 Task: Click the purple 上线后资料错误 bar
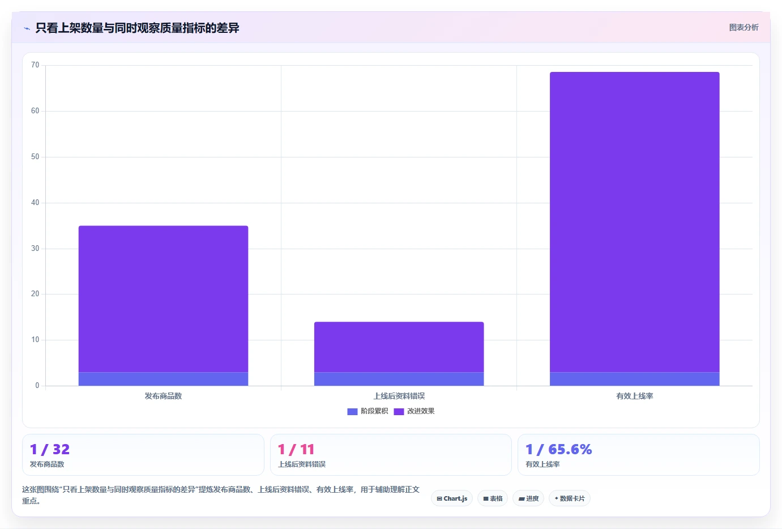399,347
